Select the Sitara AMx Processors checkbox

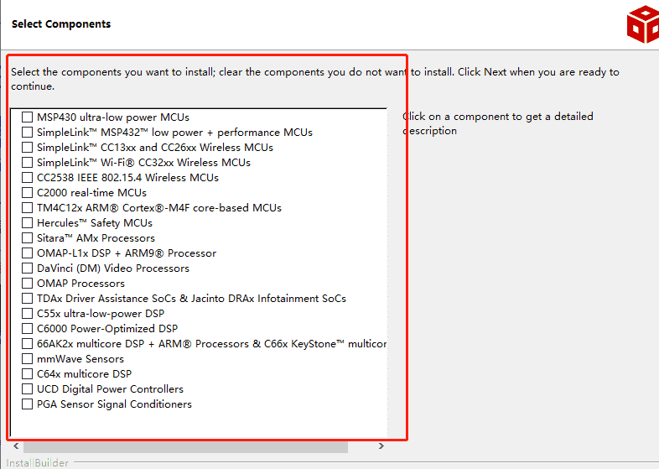[28, 238]
